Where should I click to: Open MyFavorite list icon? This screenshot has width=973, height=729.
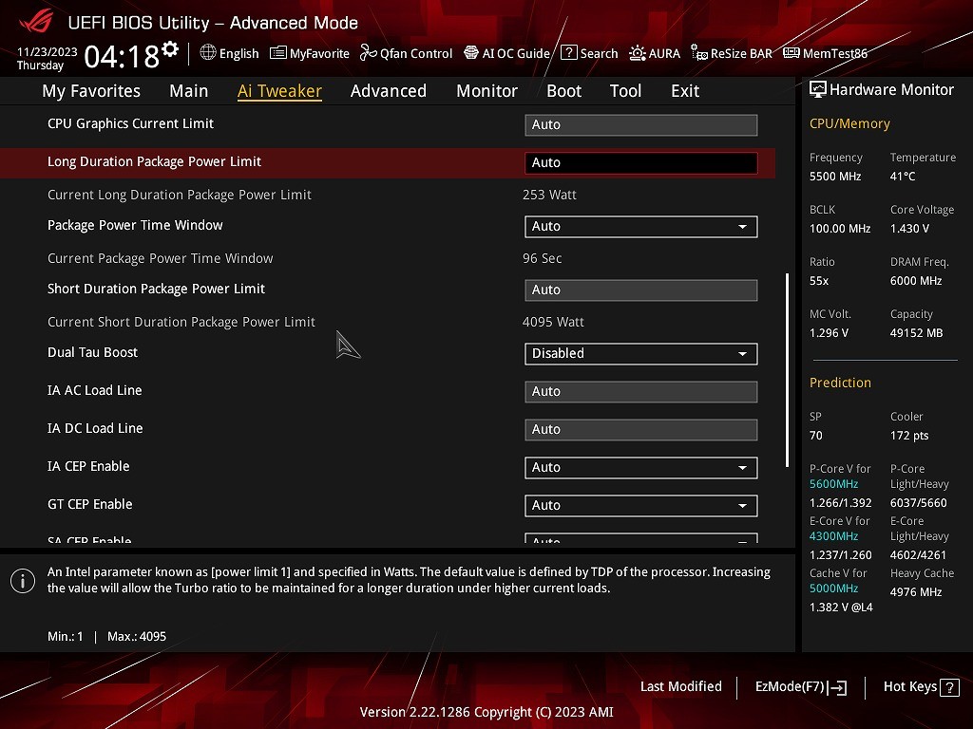coord(278,53)
